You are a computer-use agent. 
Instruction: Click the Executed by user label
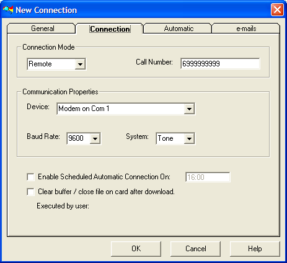pos(63,206)
